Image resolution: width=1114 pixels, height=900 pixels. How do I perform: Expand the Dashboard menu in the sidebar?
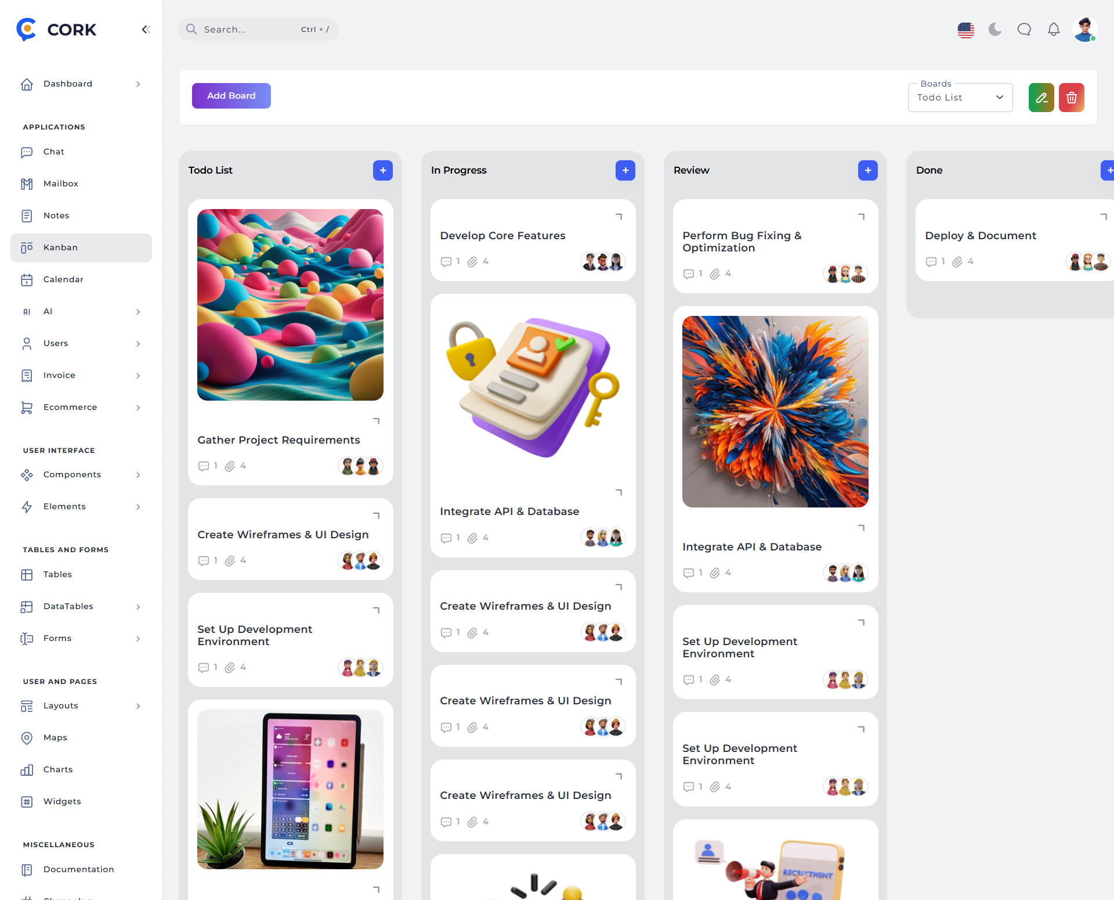[x=81, y=84]
